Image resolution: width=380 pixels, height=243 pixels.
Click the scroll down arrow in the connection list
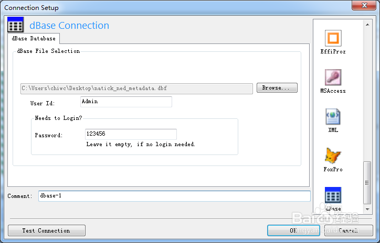367,209
